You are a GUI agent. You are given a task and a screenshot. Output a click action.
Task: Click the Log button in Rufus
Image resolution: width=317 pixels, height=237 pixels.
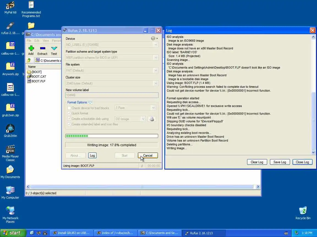tap(92, 156)
